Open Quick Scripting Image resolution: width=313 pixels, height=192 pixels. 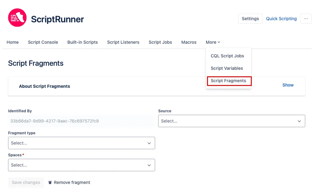(281, 19)
